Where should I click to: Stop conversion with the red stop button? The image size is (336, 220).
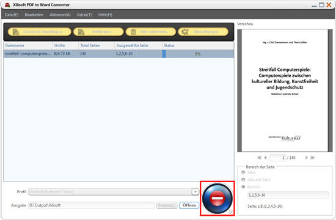(217, 199)
